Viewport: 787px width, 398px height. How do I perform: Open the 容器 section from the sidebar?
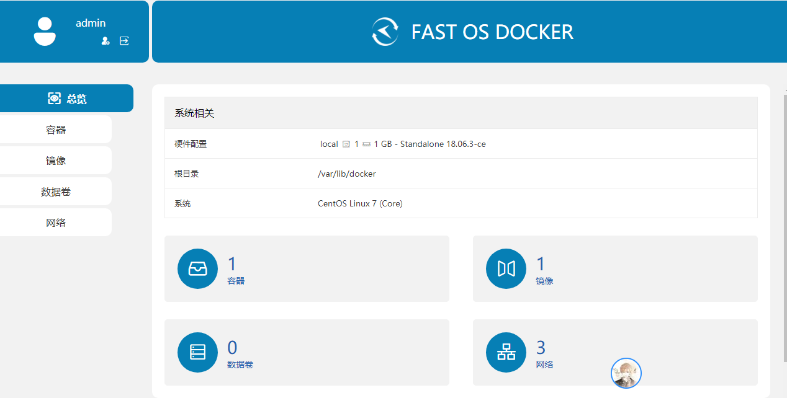55,128
